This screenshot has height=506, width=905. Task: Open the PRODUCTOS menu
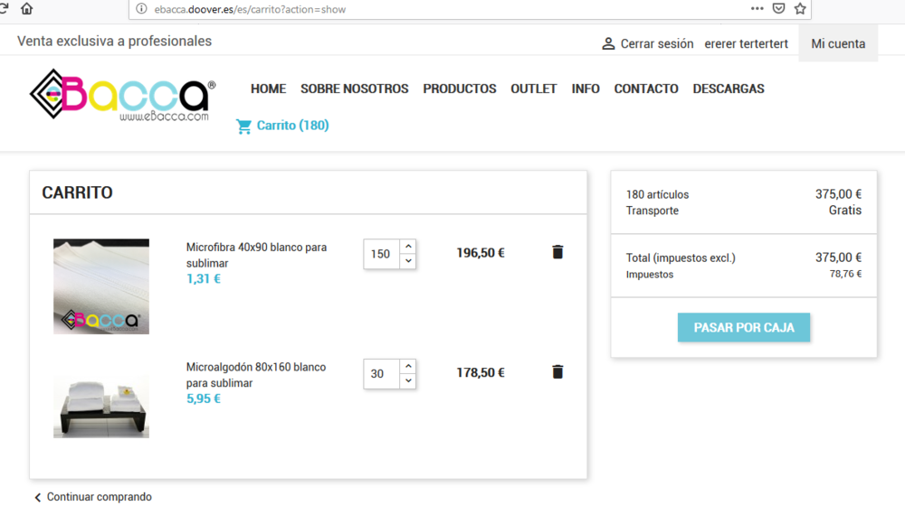[460, 89]
